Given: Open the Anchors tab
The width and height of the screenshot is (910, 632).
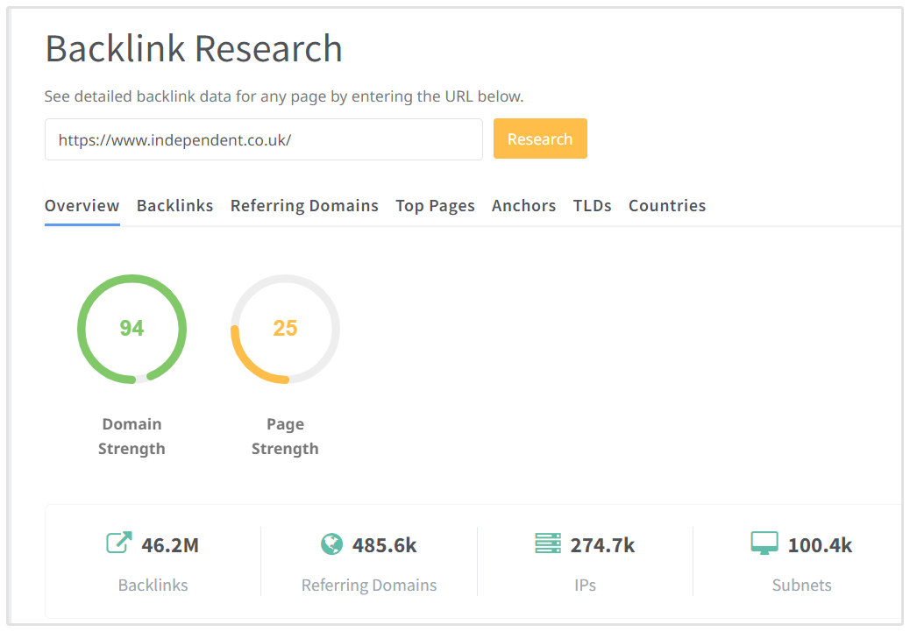Looking at the screenshot, I should [x=523, y=206].
